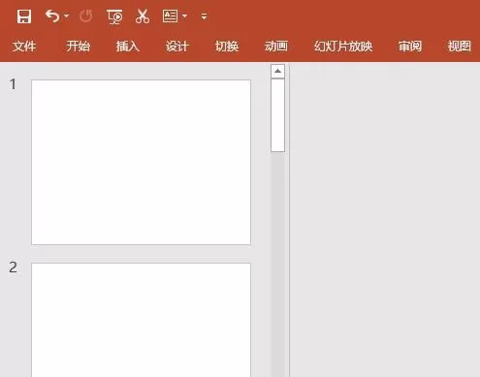Select slide 2 thumbnail
Viewport: 480px width, 377px height.
[141, 320]
